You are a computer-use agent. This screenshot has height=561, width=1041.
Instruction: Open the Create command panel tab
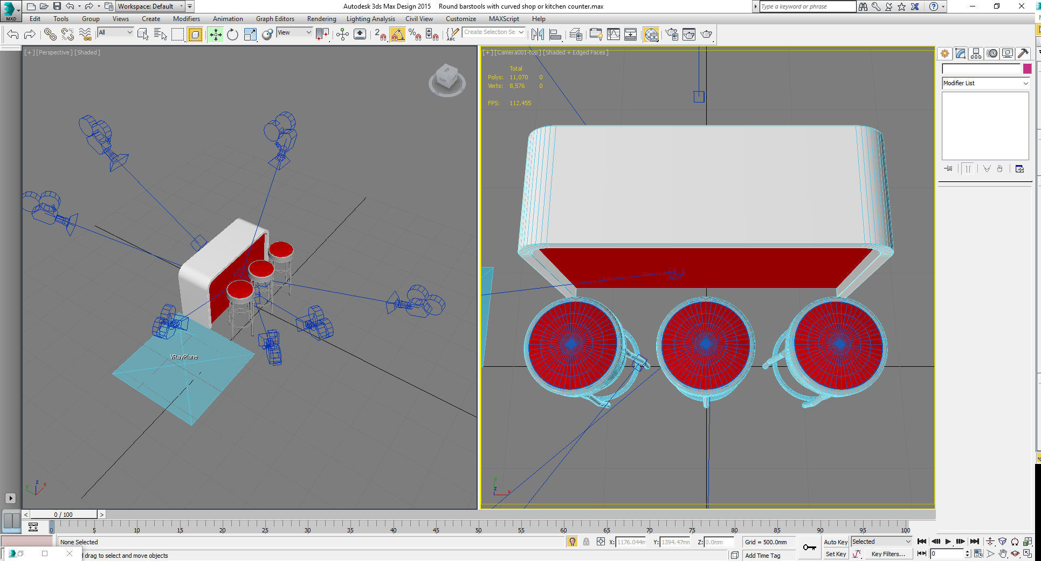coord(945,53)
